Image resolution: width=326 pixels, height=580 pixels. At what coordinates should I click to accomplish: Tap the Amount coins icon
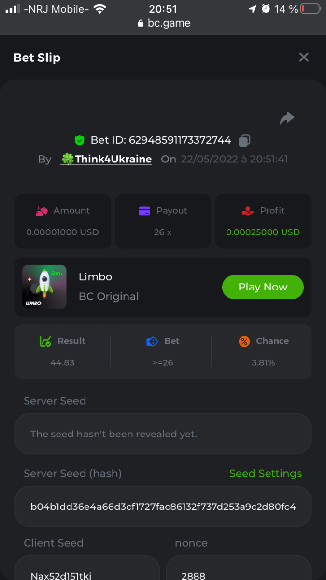pos(42,211)
